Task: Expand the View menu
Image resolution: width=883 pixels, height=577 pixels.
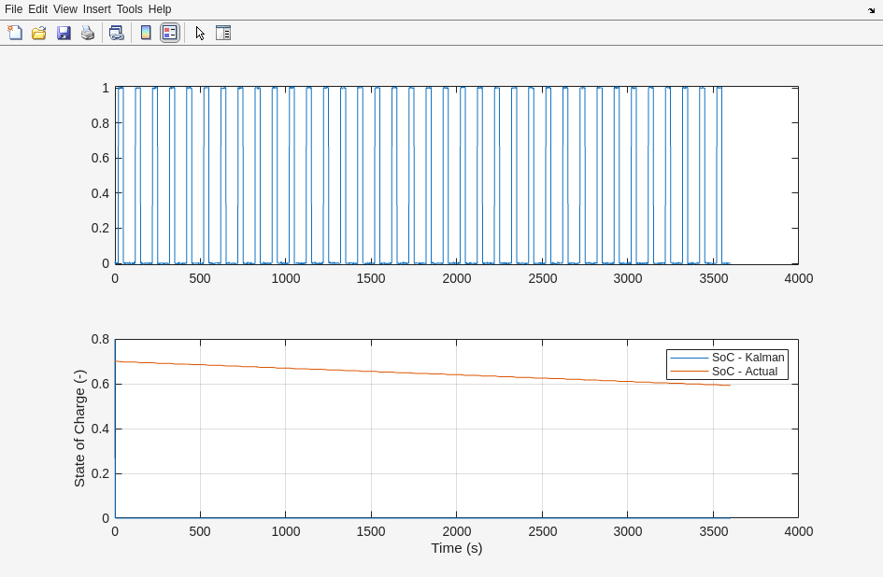Action: click(65, 9)
